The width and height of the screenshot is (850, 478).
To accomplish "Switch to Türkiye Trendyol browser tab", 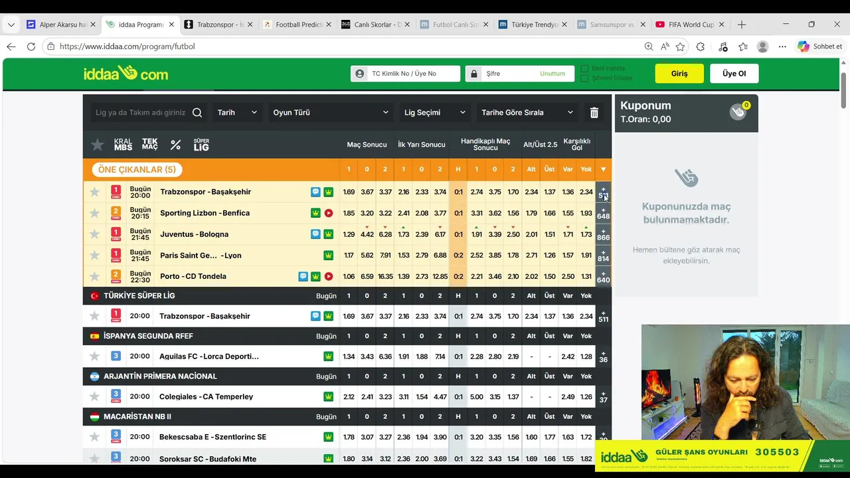I will click(533, 25).
